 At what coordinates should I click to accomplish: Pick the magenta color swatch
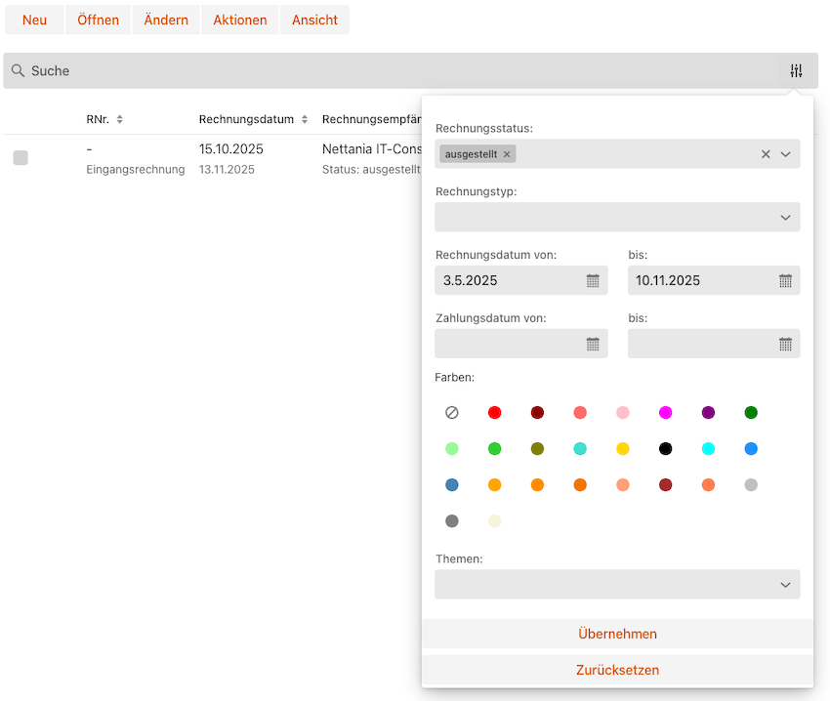tap(665, 413)
